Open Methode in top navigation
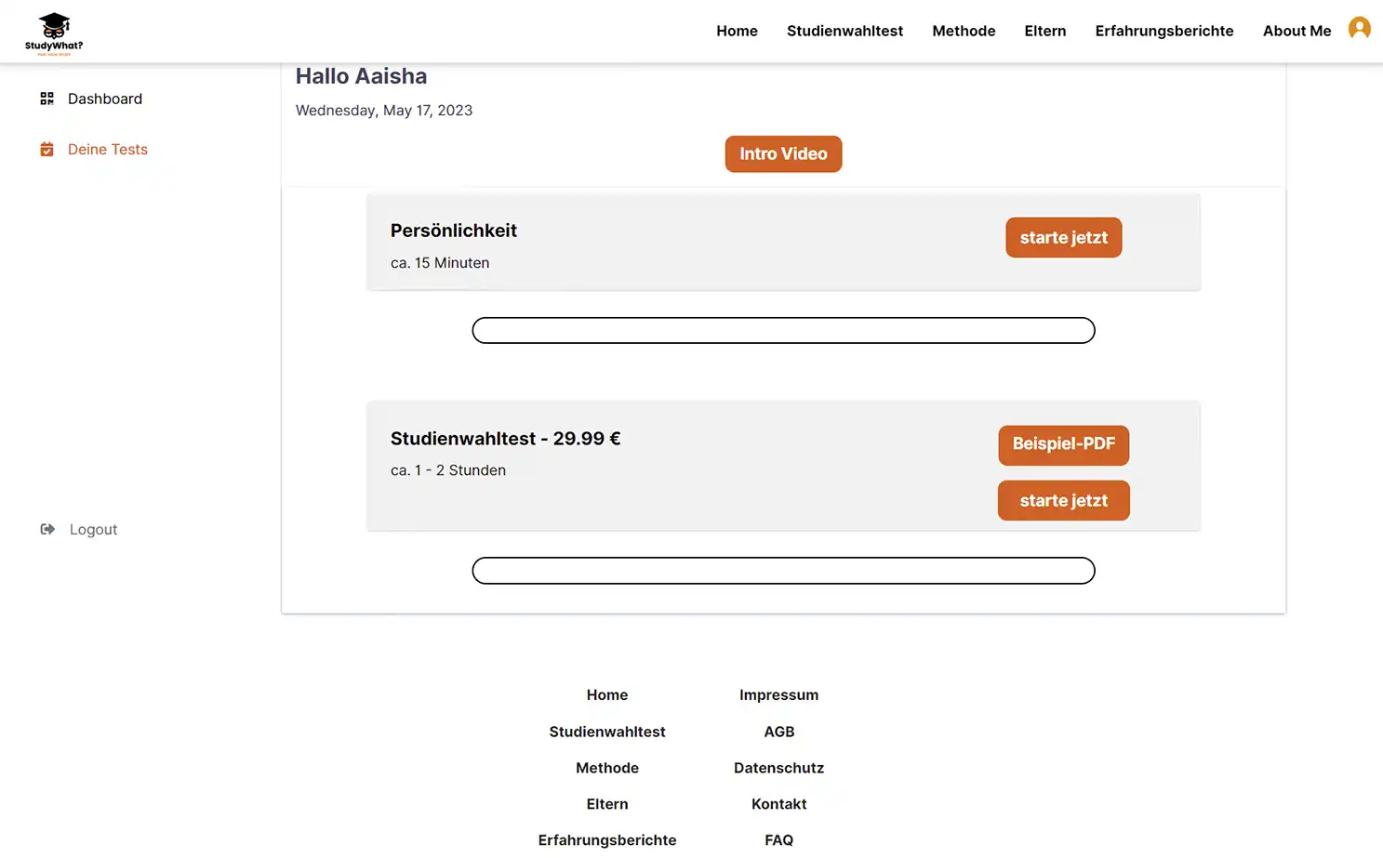 (964, 31)
